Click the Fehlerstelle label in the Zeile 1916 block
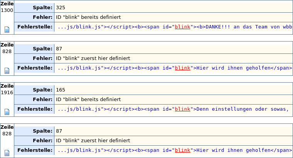 pyautogui.click(x=35, y=109)
